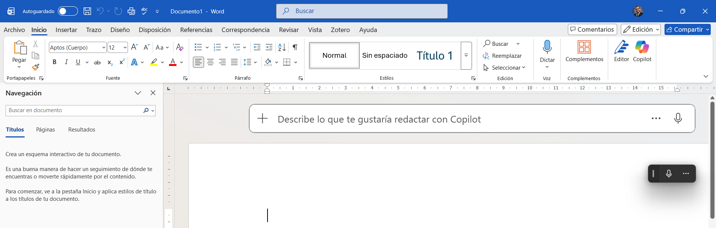Screen dimensions: 716x228
Task: Open Complementos add-ins icon
Action: coord(584,47)
